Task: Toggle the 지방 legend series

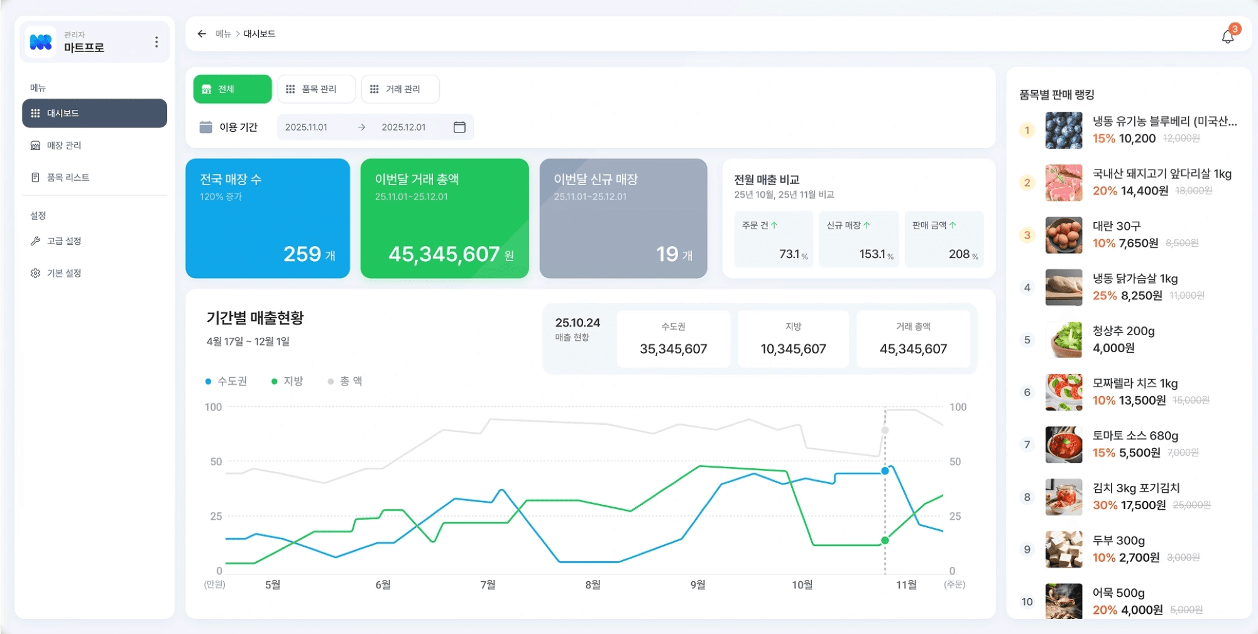Action: (x=287, y=381)
